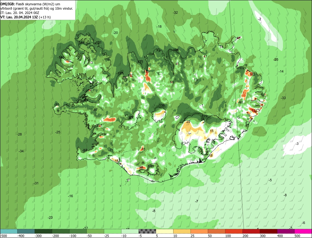
Task: Click the 69 value on the map
Action: point(172,82)
